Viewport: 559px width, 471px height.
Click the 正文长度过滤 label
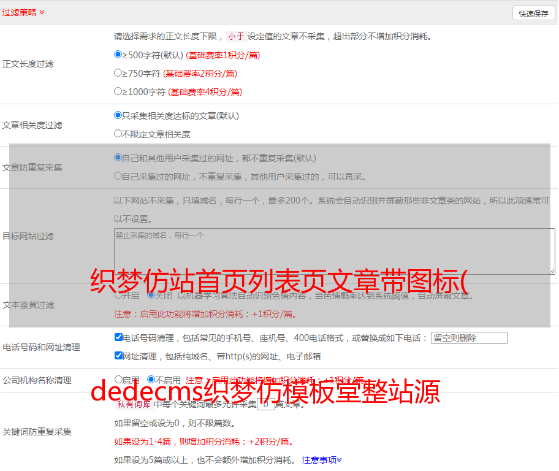click(x=28, y=64)
